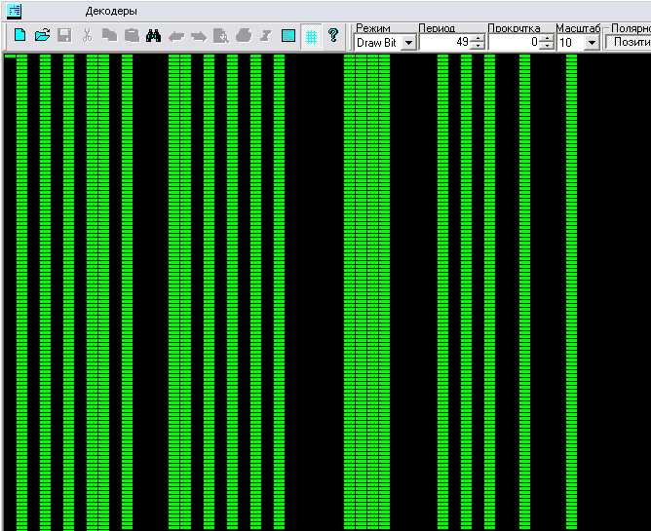Click the scissors cut icon
This screenshot has height=531, width=651.
pyautogui.click(x=87, y=35)
